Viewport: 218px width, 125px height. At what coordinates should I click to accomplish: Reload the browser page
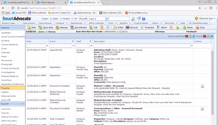tap(13, 8)
